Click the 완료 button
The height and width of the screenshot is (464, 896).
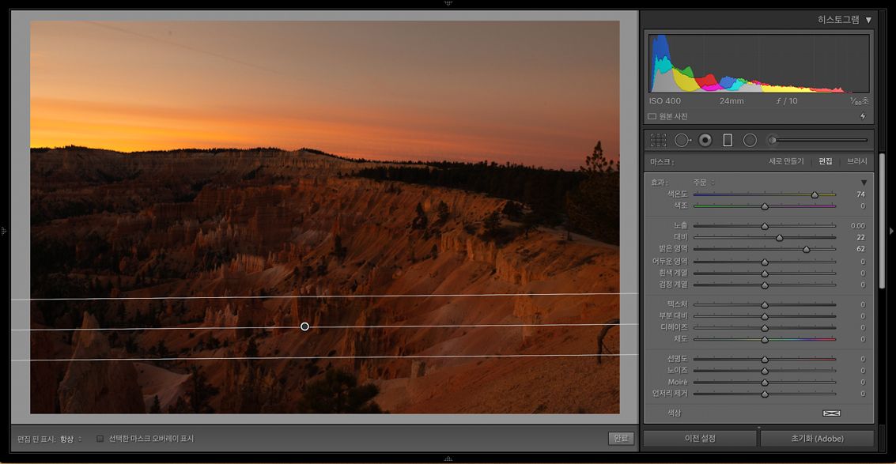click(621, 438)
